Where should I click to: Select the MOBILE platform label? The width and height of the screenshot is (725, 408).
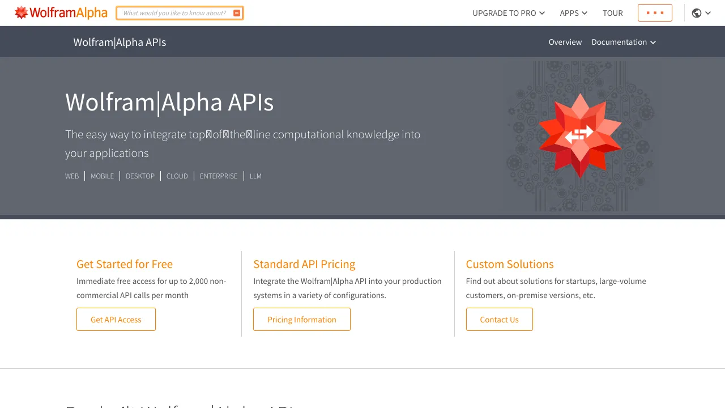103,176
